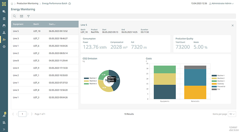Toggle Machine 2 in CO2 Emission legend
This screenshot has height=132, width=239.
click(91, 81)
